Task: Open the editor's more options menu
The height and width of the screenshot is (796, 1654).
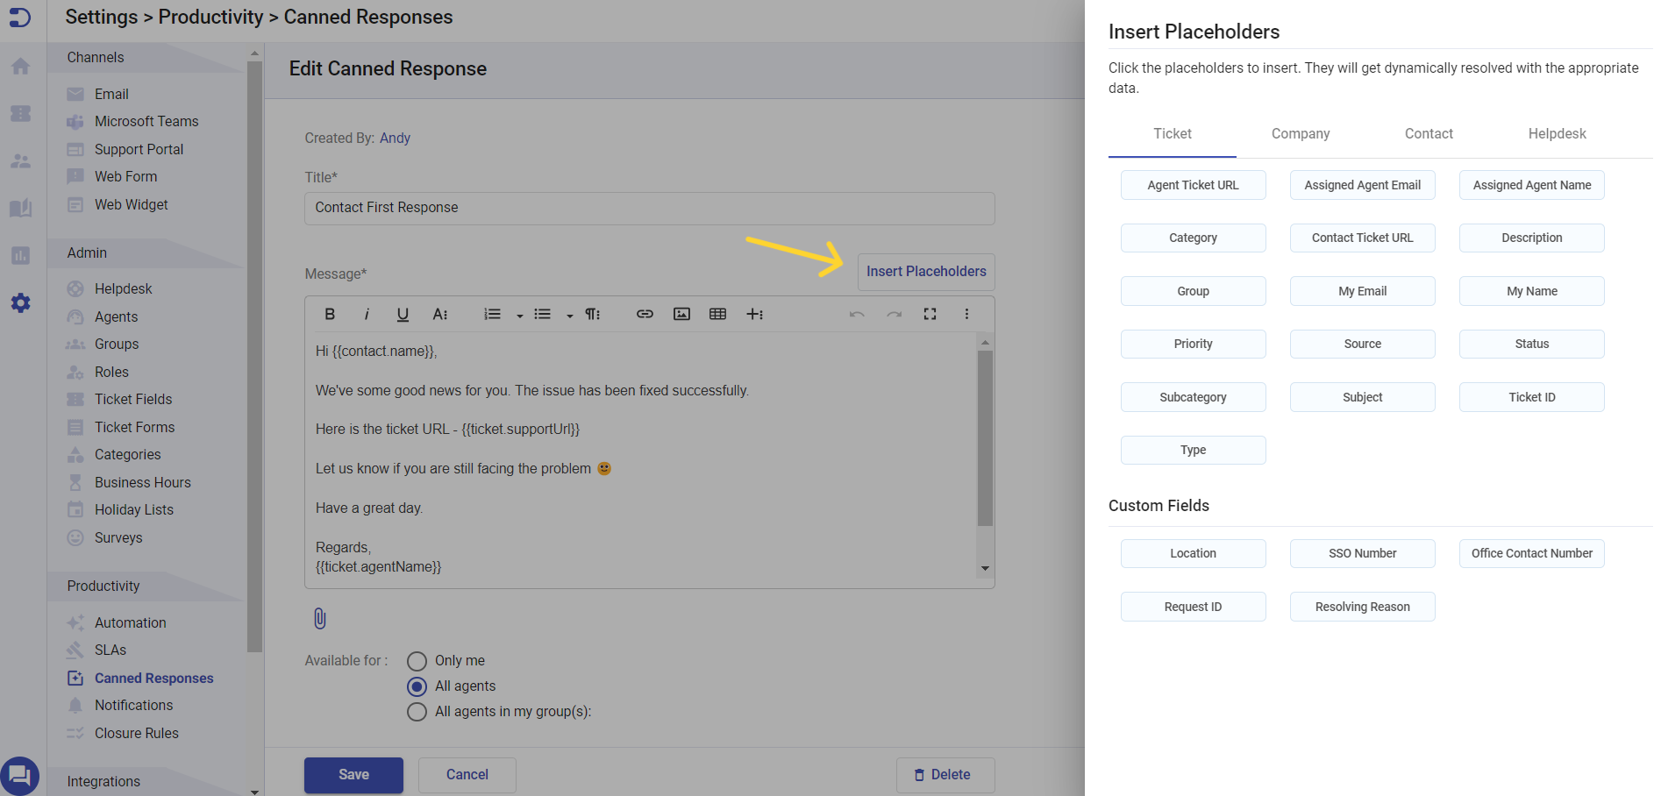Action: point(966,314)
